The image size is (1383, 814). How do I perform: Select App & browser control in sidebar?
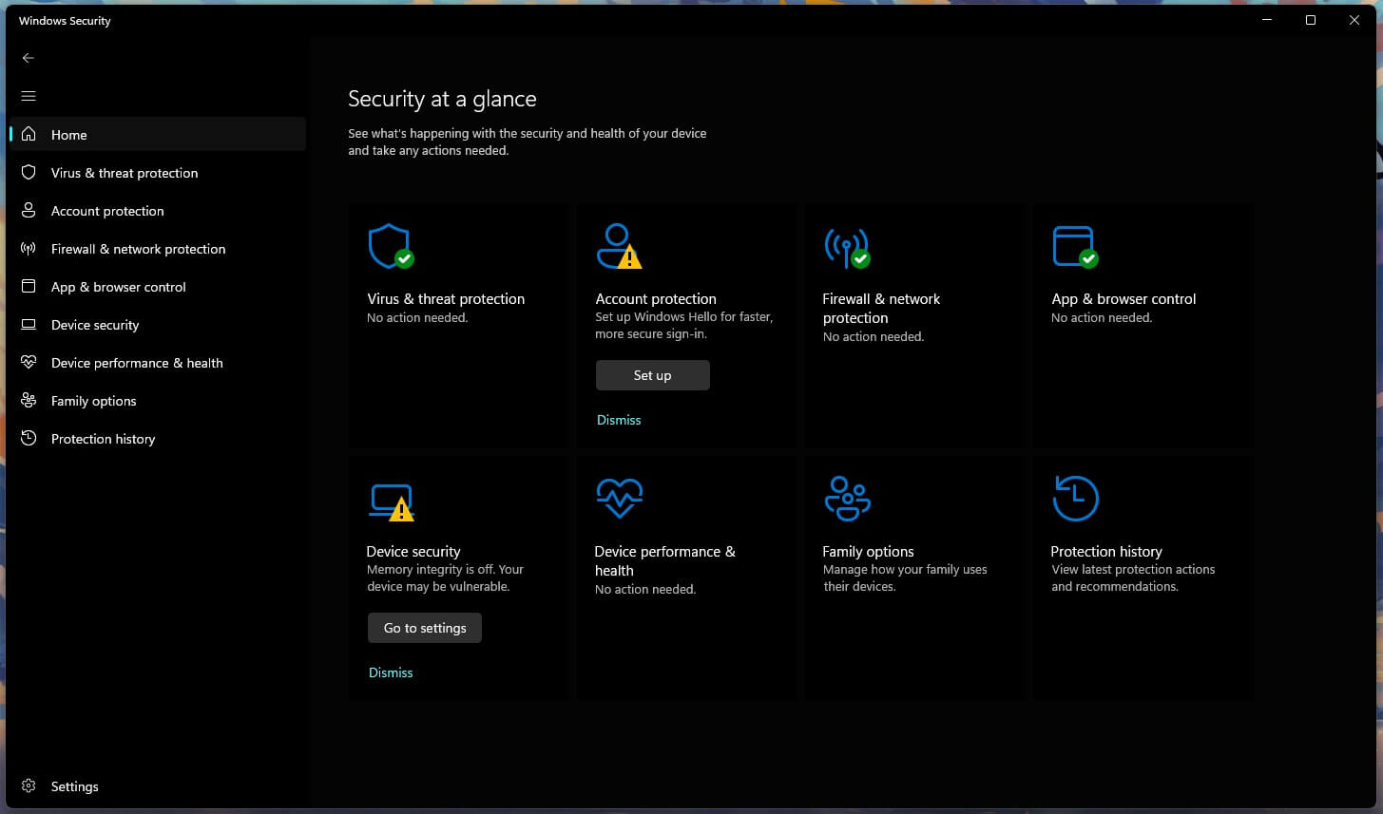(x=158, y=286)
